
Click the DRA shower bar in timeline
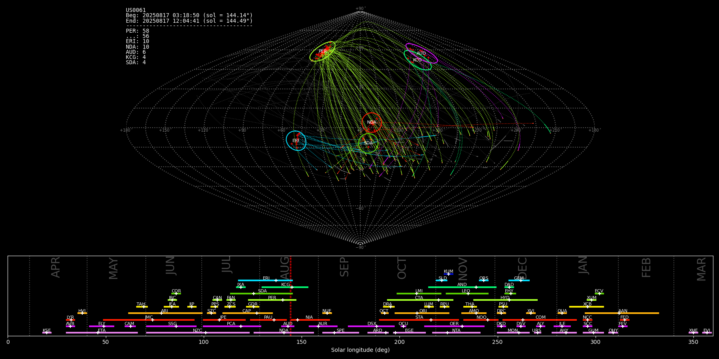pyautogui.click(x=389, y=307)
